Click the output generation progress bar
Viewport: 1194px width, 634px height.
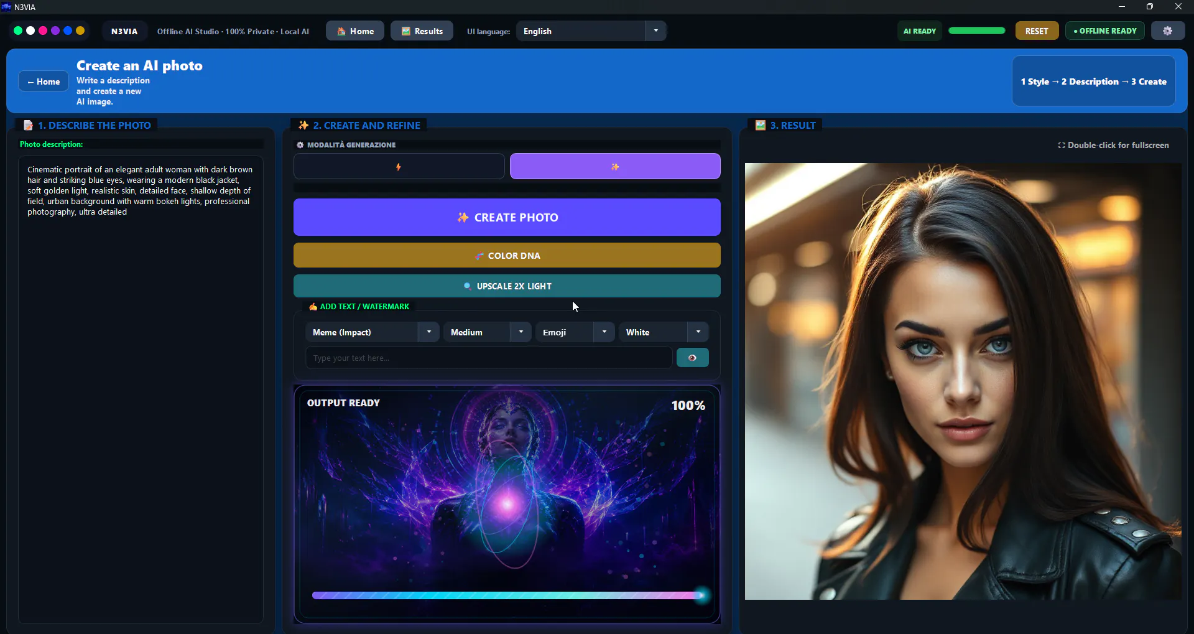(508, 595)
